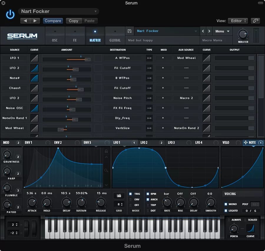Click the sidechain link icon button
The height and width of the screenshot is (251, 265).
[255, 21]
